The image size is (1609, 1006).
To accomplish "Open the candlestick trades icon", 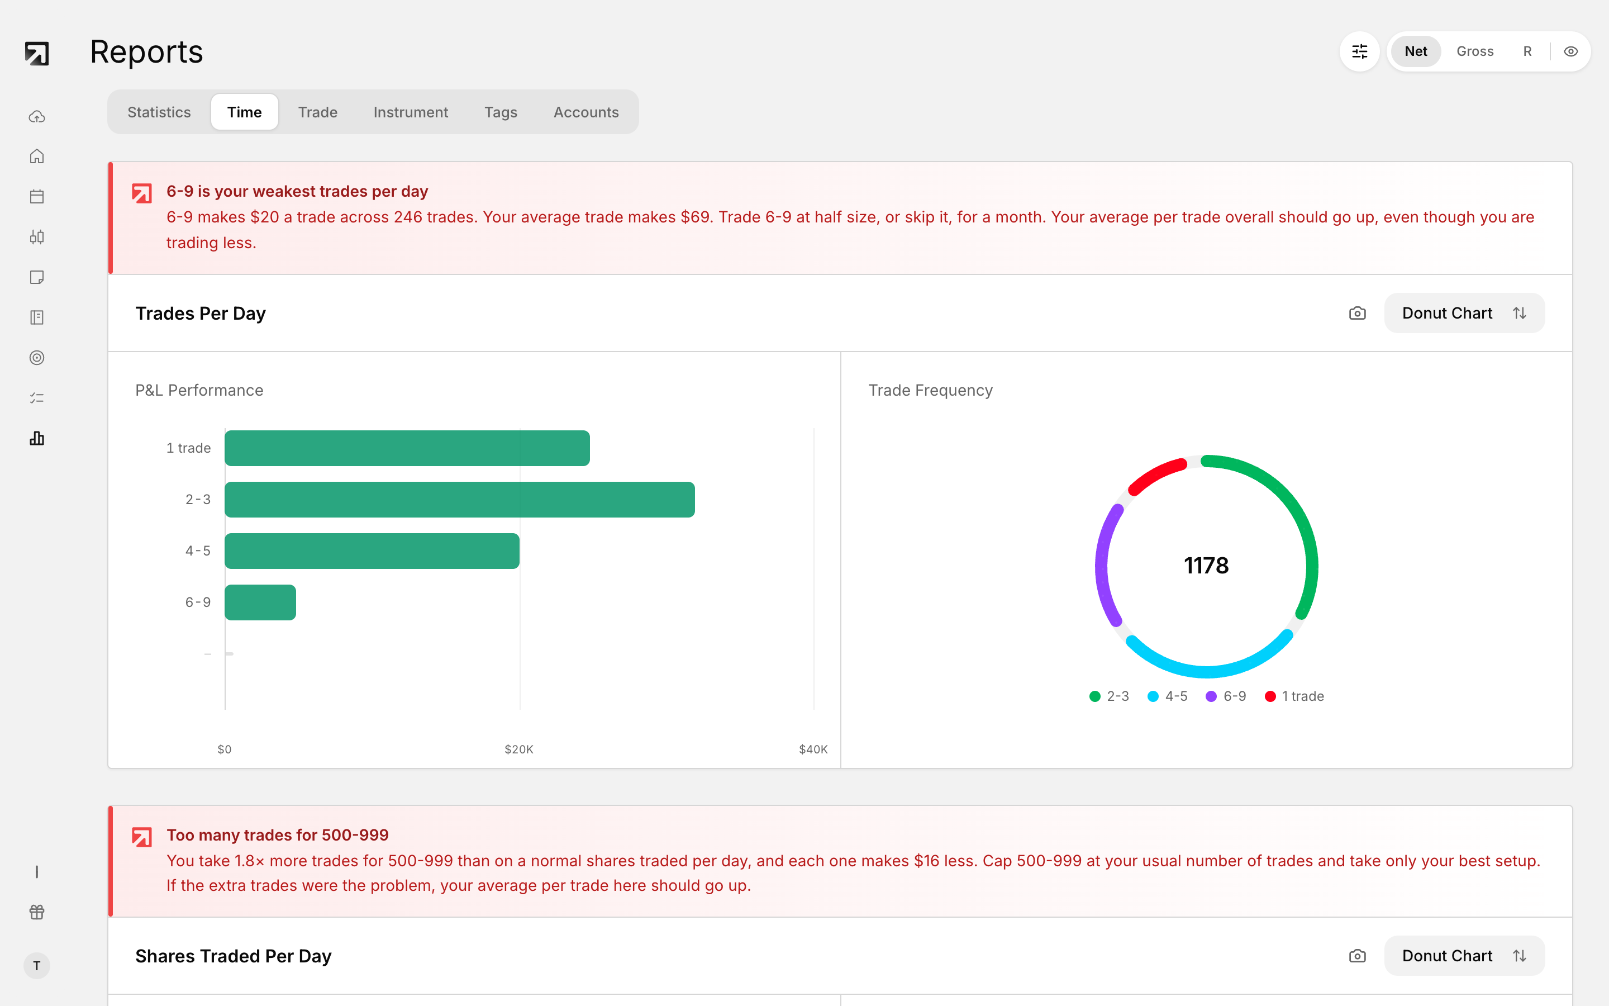I will tap(36, 237).
